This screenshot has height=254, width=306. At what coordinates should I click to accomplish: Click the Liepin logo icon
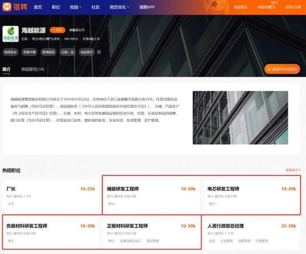(8, 7)
